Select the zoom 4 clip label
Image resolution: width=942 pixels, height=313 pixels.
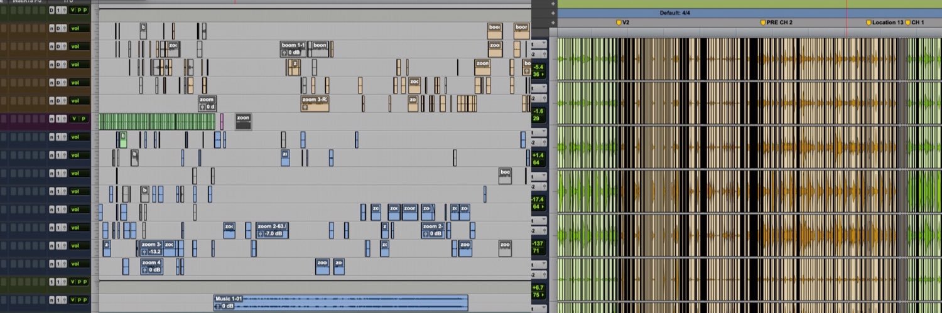point(151,263)
